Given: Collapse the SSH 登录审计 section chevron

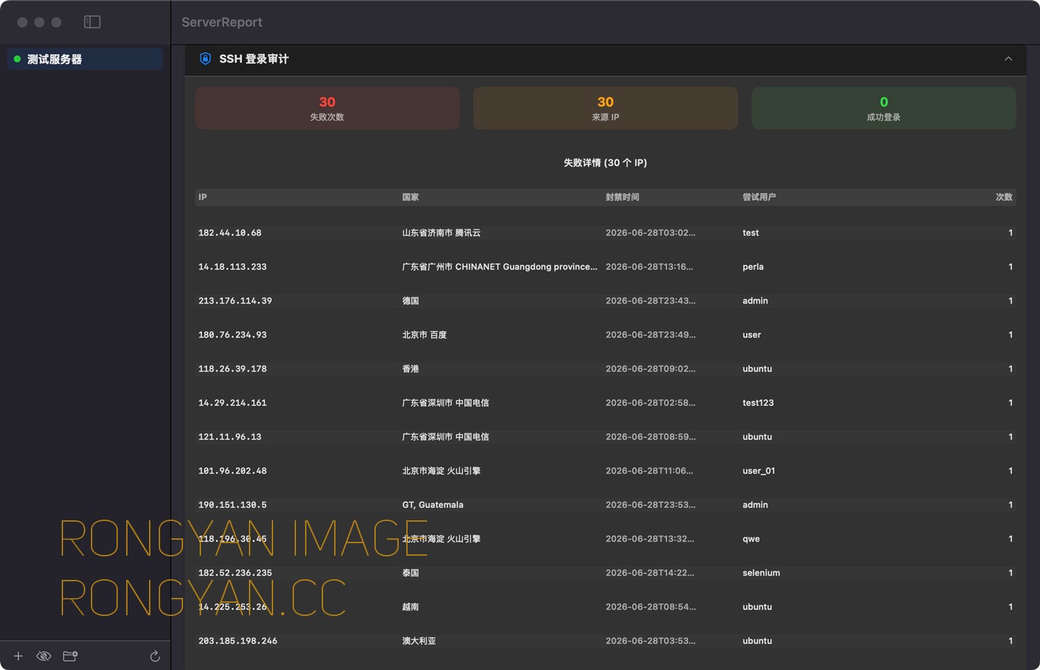Looking at the screenshot, I should tap(1008, 59).
